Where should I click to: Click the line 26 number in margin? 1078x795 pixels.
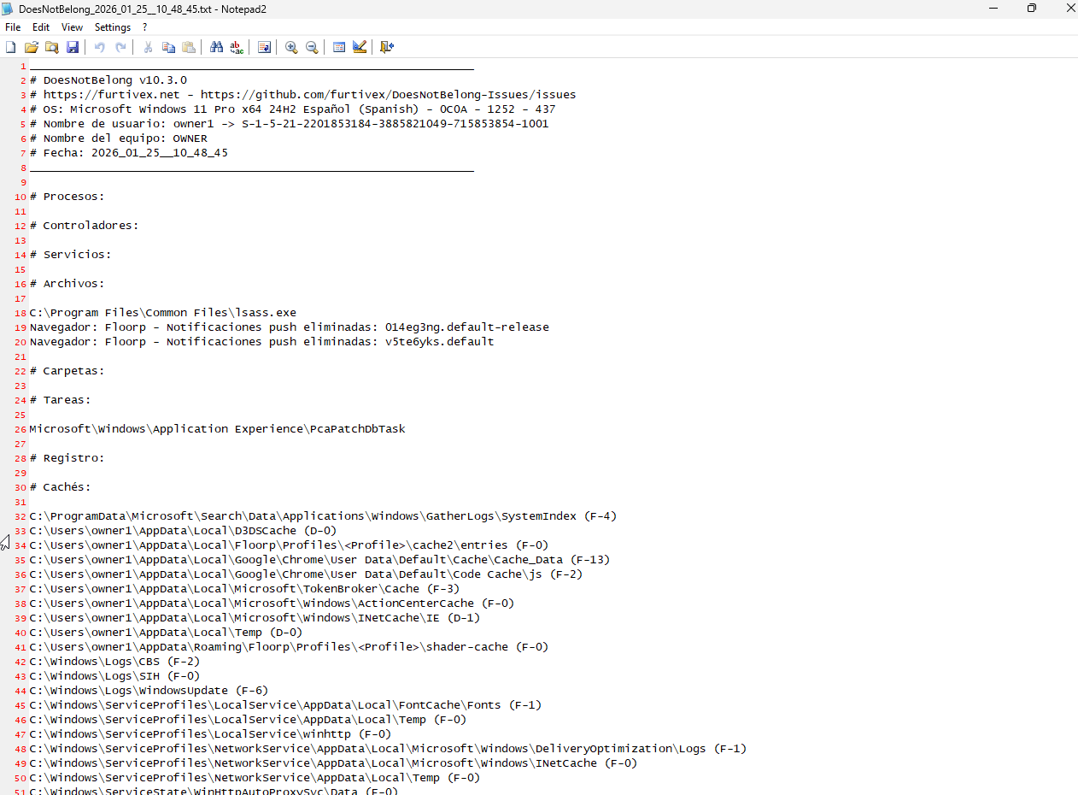click(21, 429)
